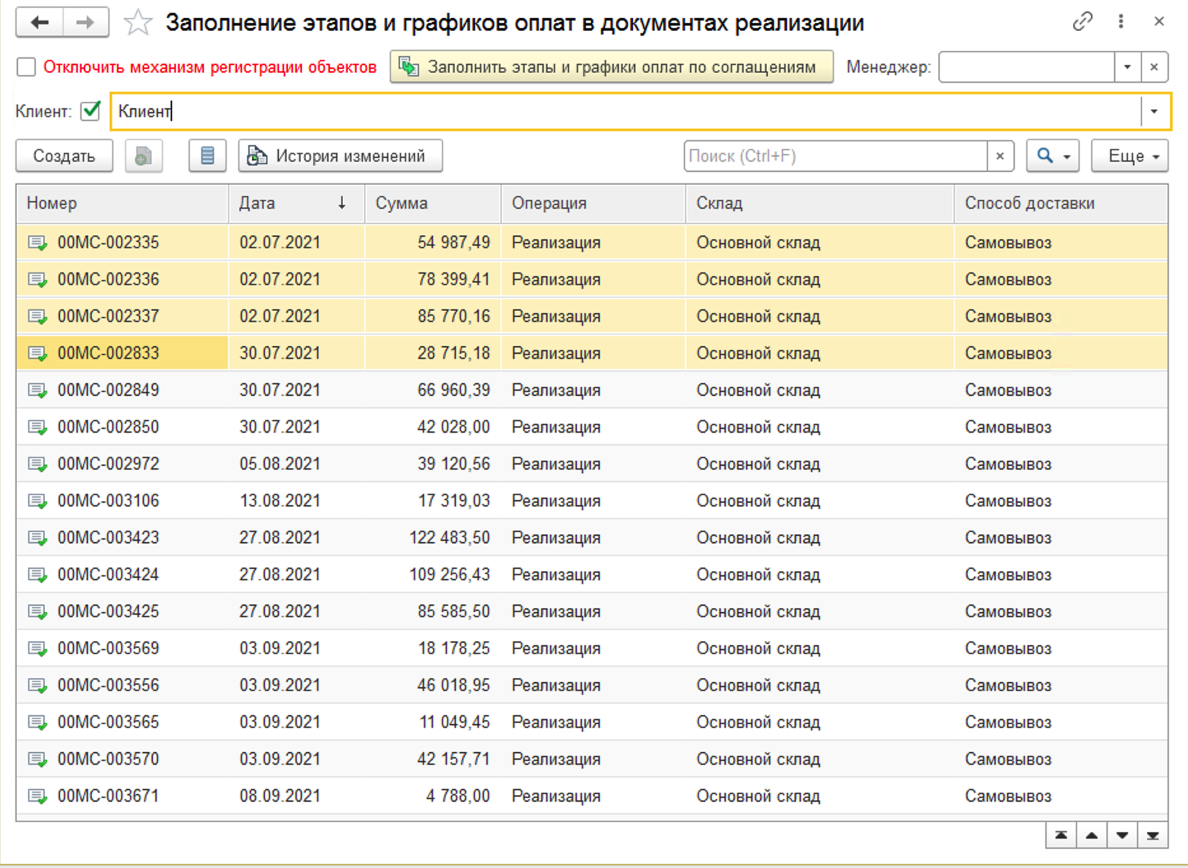Screen dimensions: 1188x868
Task: Copy link to this form
Action: 1082,22
